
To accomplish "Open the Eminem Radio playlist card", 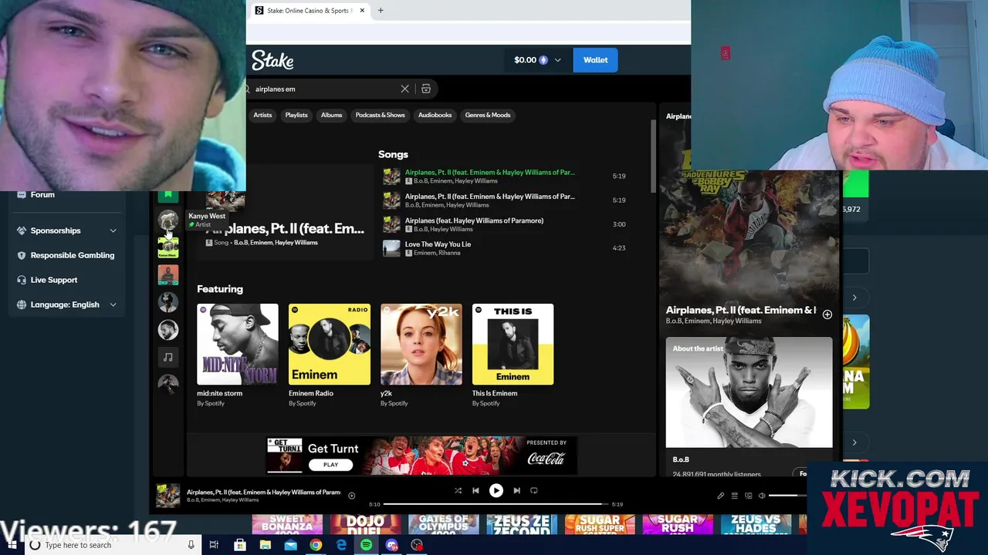I will (x=330, y=355).
